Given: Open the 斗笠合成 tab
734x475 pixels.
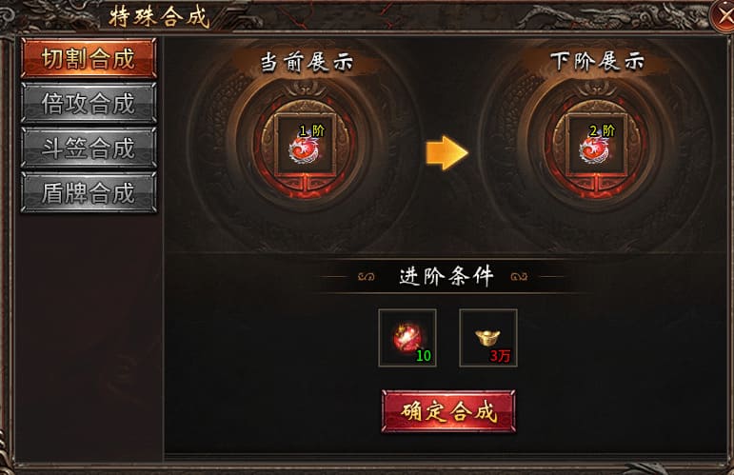Looking at the screenshot, I should (x=89, y=148).
